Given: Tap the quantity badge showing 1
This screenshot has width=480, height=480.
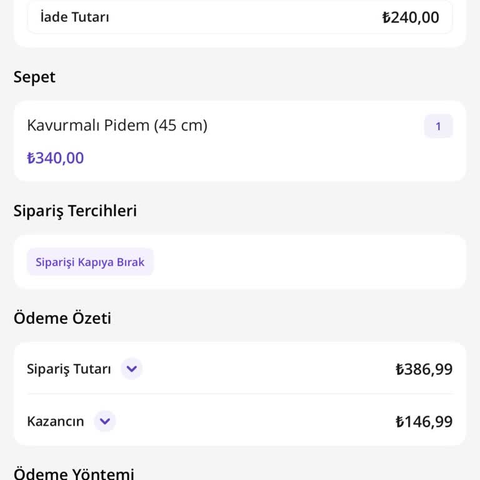Looking at the screenshot, I should tap(438, 126).
